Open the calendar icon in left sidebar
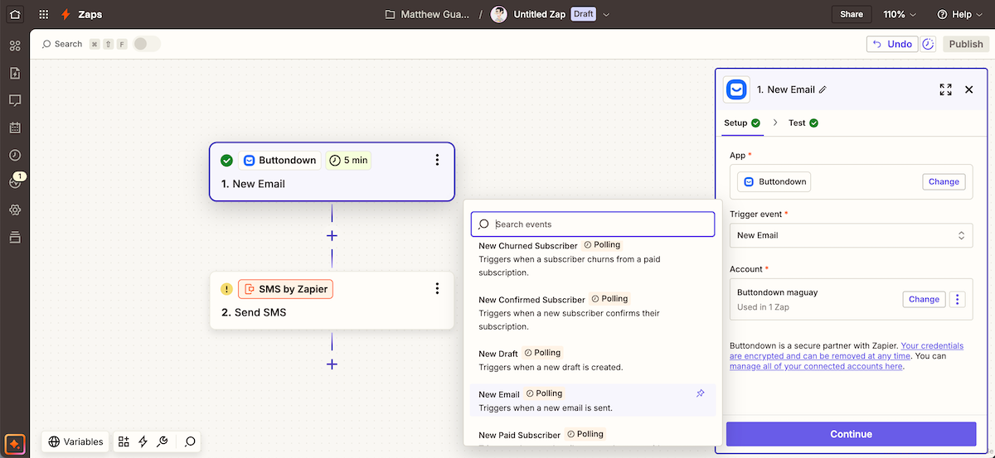 pos(15,128)
